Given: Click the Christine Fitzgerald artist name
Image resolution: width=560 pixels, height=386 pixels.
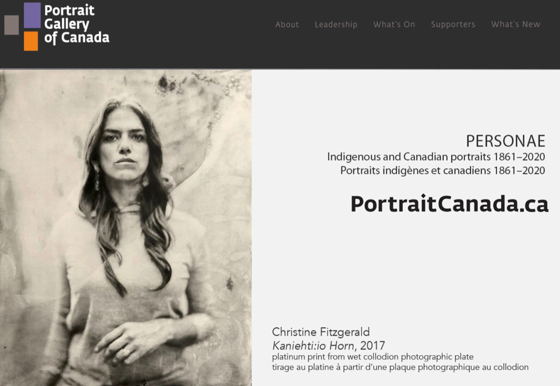Looking at the screenshot, I should 321,332.
